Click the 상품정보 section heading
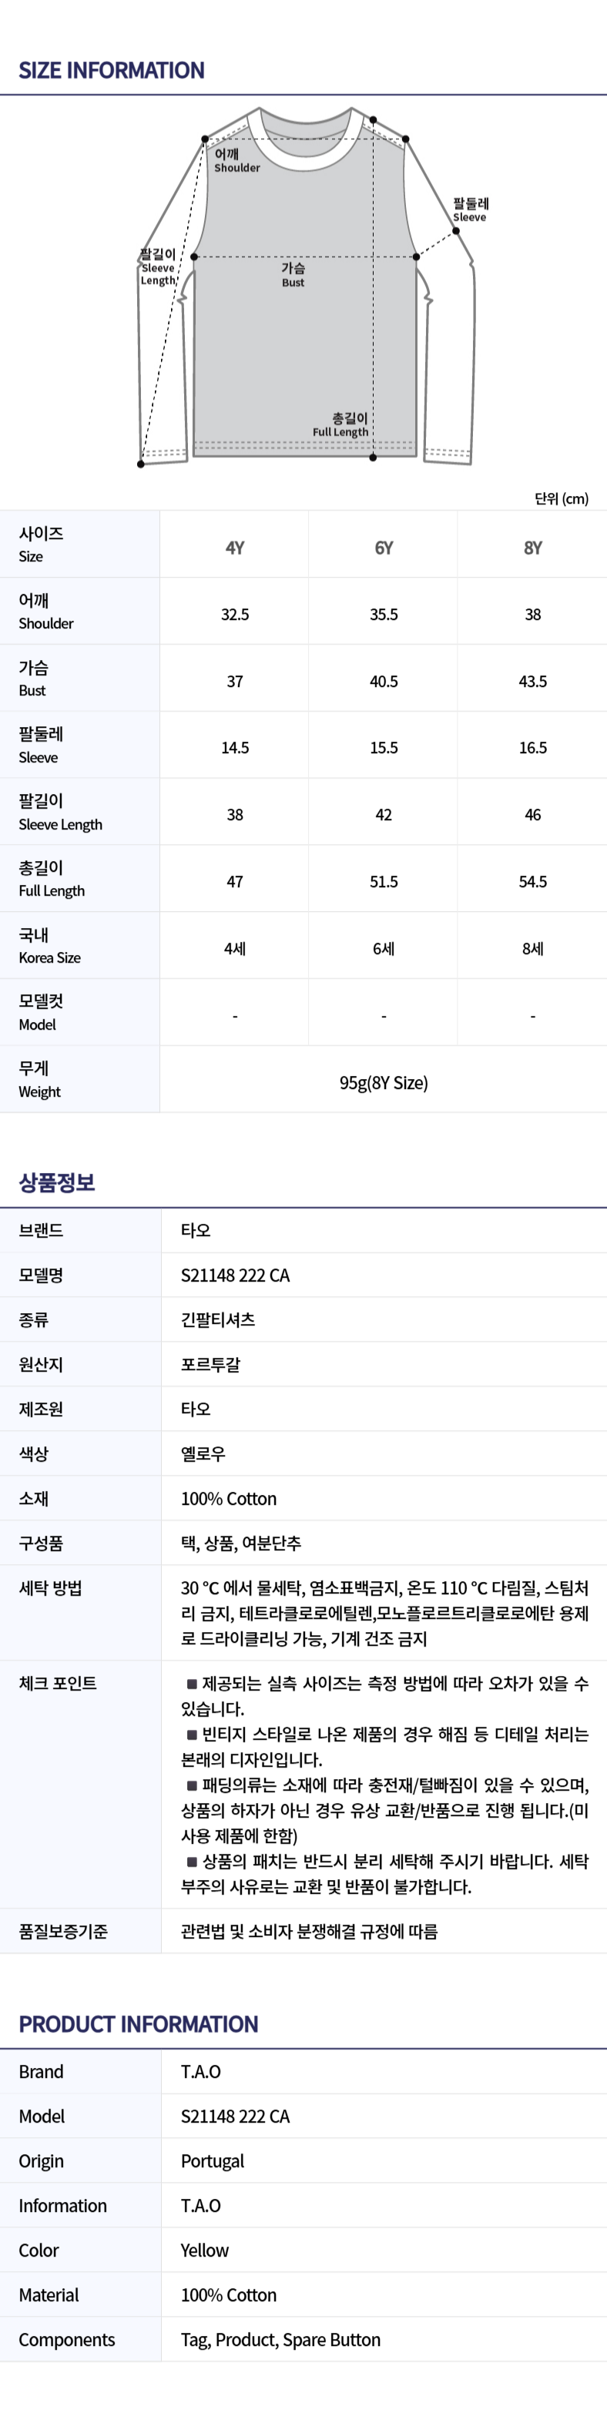The width and height of the screenshot is (607, 2413). (57, 1182)
